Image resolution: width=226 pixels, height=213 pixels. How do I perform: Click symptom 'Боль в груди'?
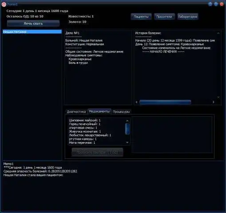click(78, 63)
